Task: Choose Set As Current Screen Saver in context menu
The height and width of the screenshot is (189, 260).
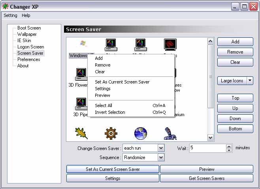Action: pyautogui.click(x=122, y=82)
